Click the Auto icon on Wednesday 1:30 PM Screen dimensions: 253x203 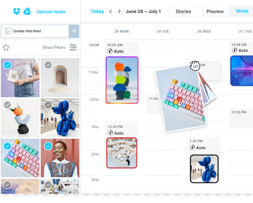192,148
